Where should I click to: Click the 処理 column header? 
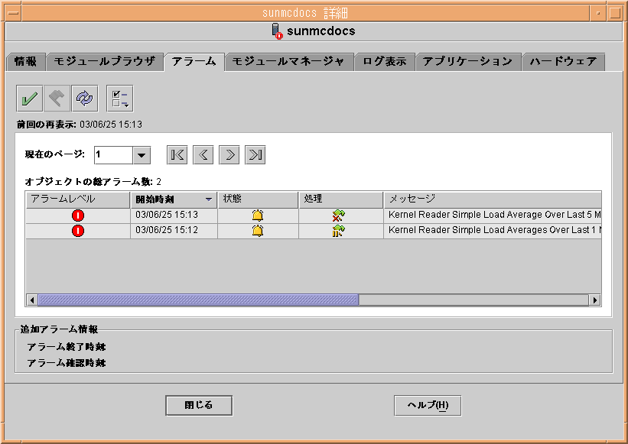pyautogui.click(x=341, y=199)
